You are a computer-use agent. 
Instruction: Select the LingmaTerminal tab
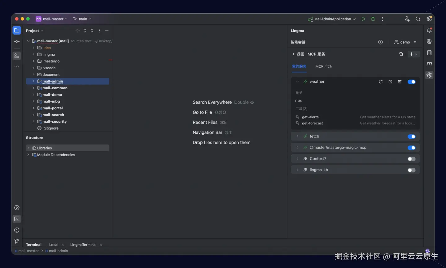(x=83, y=245)
